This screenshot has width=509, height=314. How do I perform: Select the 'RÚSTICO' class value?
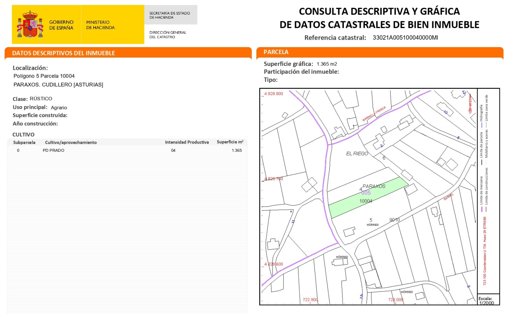click(41, 99)
